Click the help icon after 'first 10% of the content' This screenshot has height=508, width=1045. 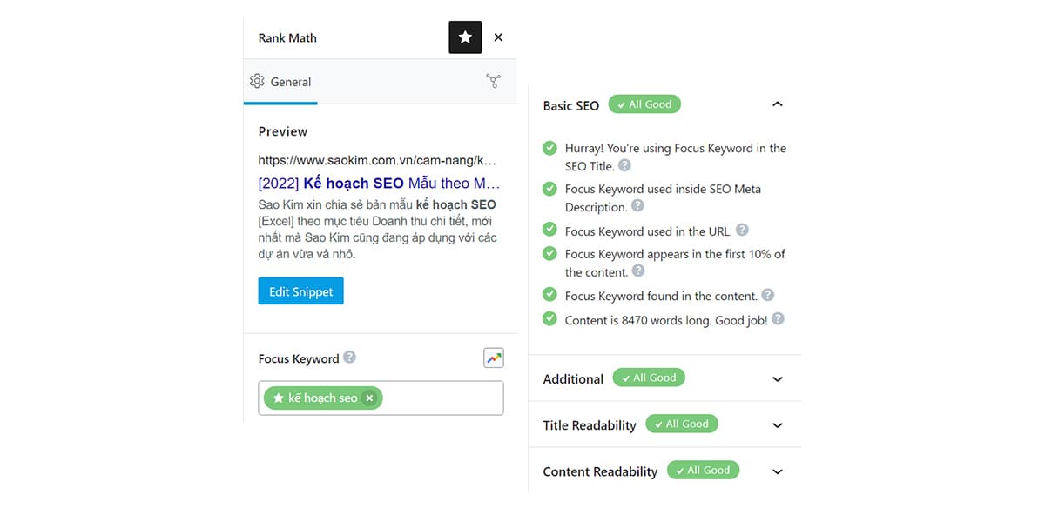[637, 271]
